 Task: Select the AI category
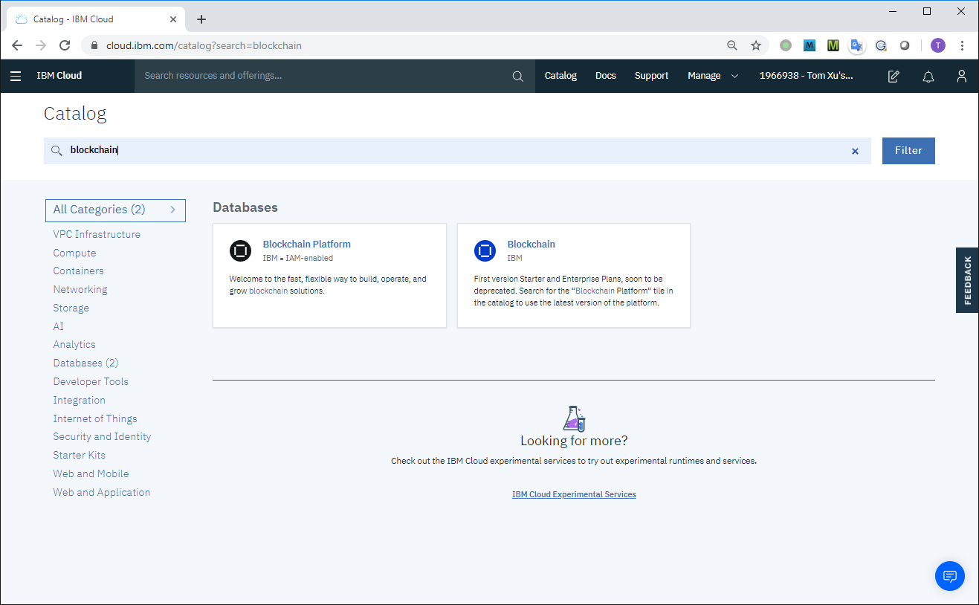coord(59,326)
